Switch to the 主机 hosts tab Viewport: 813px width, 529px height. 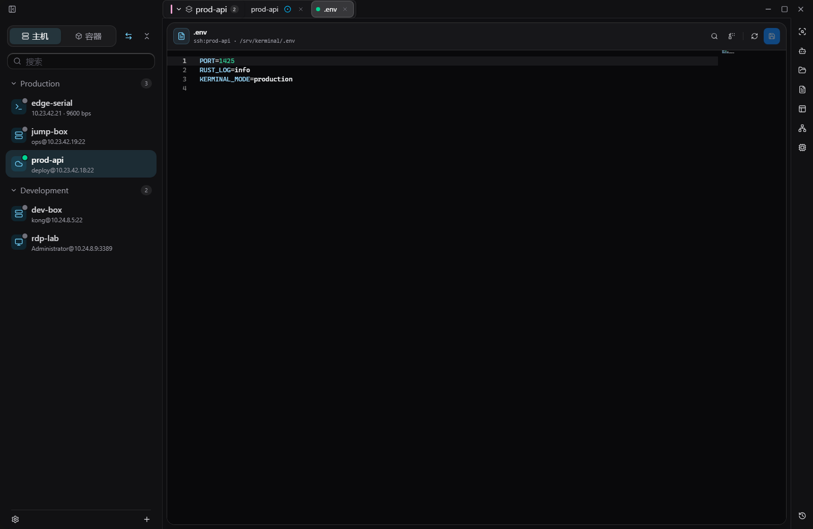35,36
